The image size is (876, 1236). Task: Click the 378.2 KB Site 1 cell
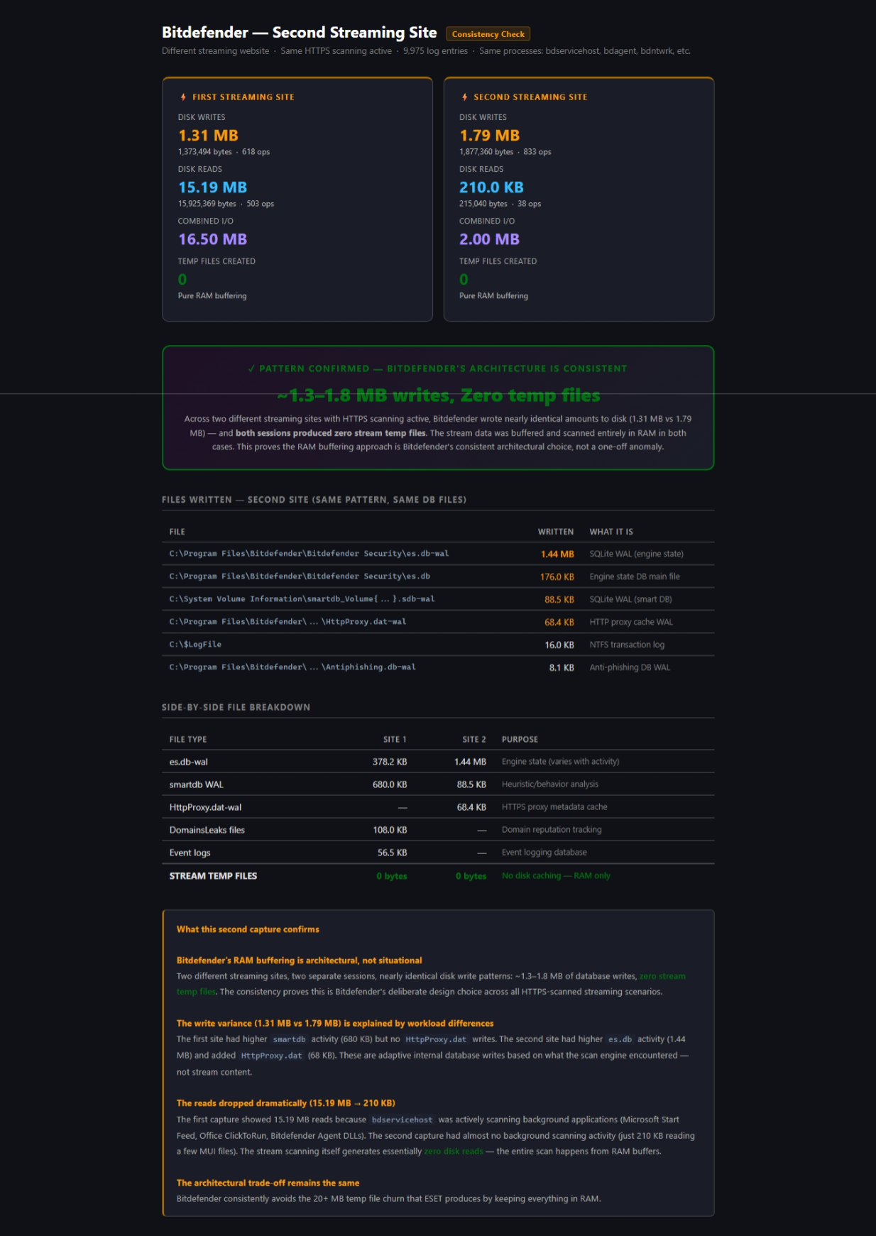click(x=390, y=762)
